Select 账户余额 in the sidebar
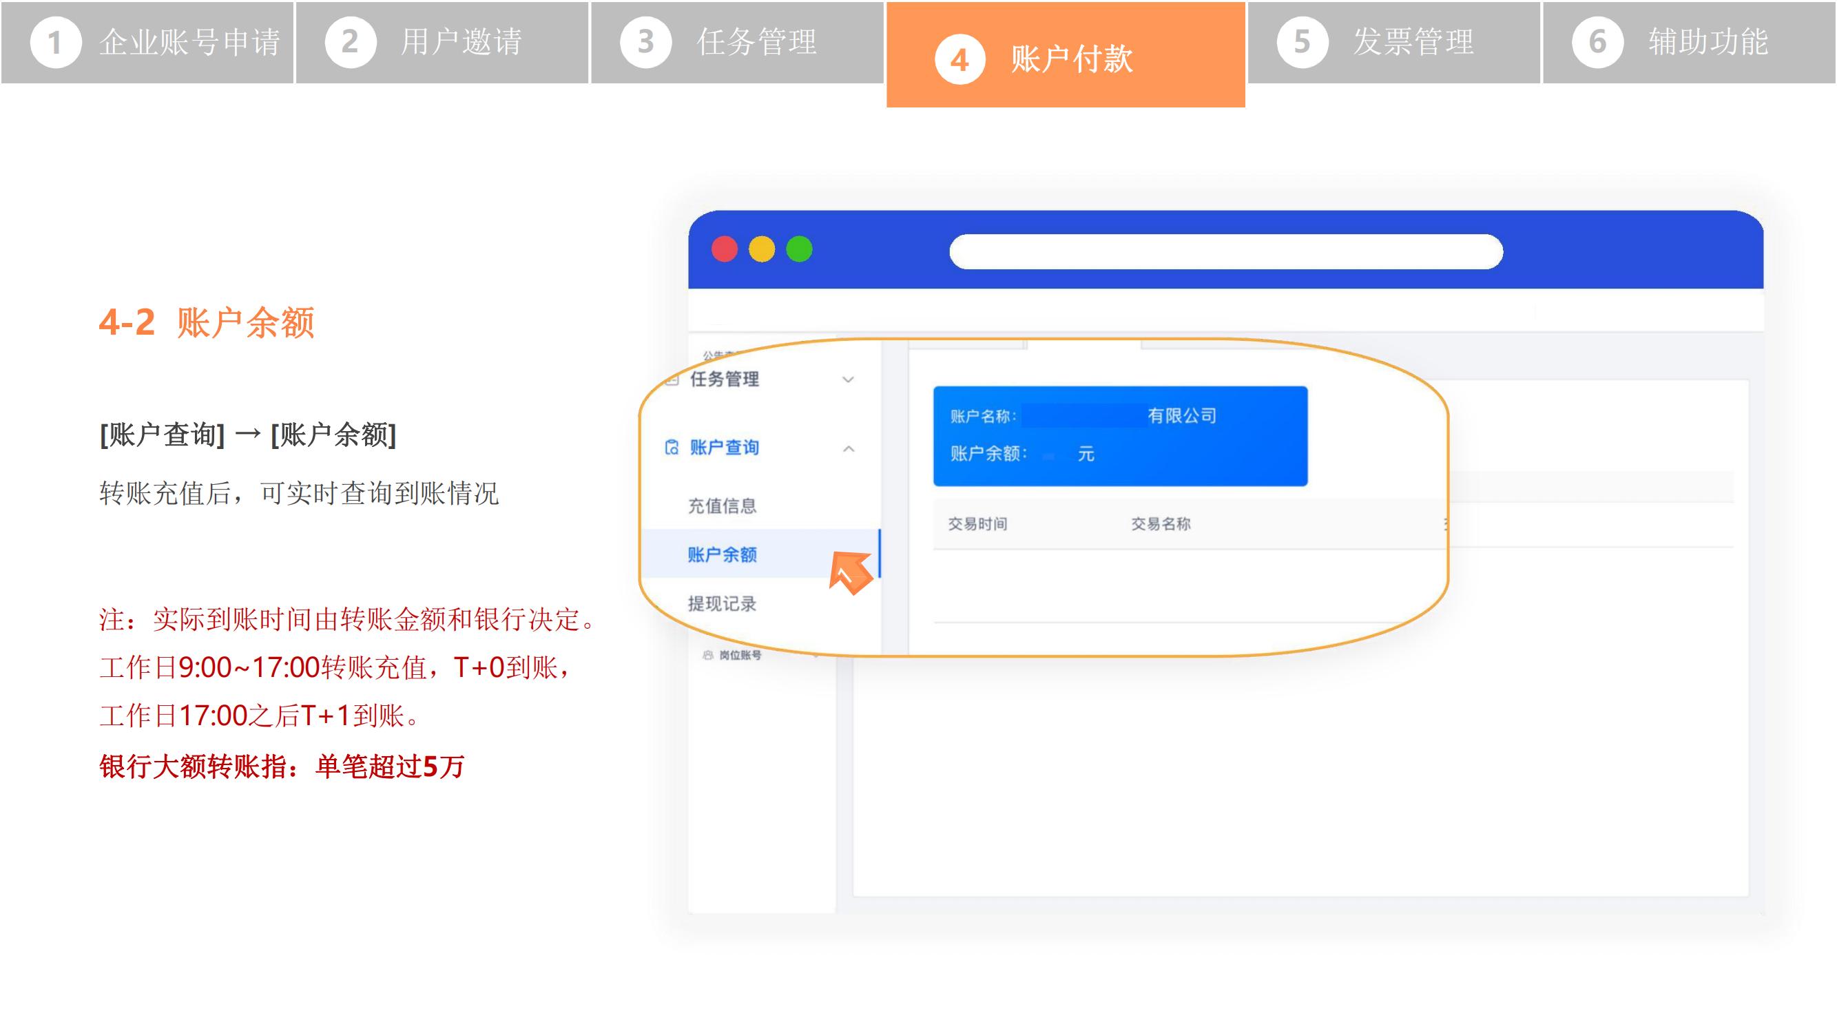This screenshot has width=1837, height=1033. [x=722, y=554]
